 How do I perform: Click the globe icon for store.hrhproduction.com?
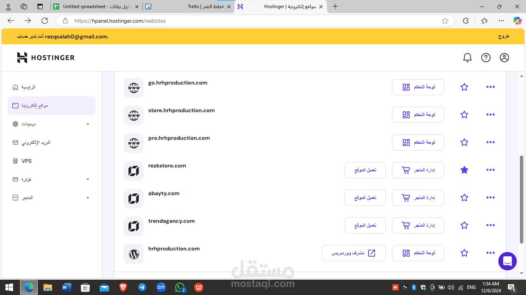[x=134, y=116]
